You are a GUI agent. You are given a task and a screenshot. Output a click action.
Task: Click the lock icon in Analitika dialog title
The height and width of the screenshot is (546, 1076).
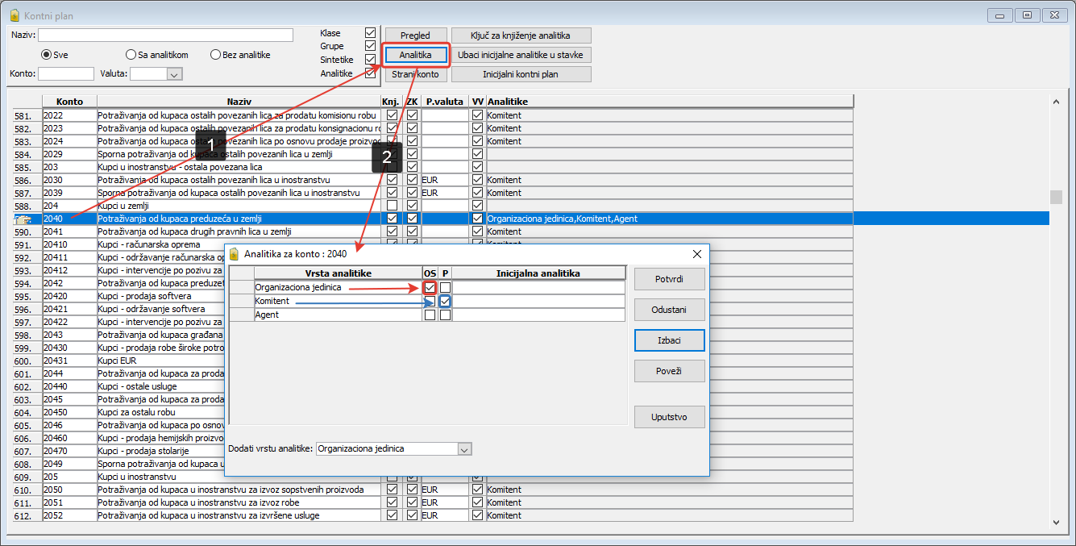(235, 253)
